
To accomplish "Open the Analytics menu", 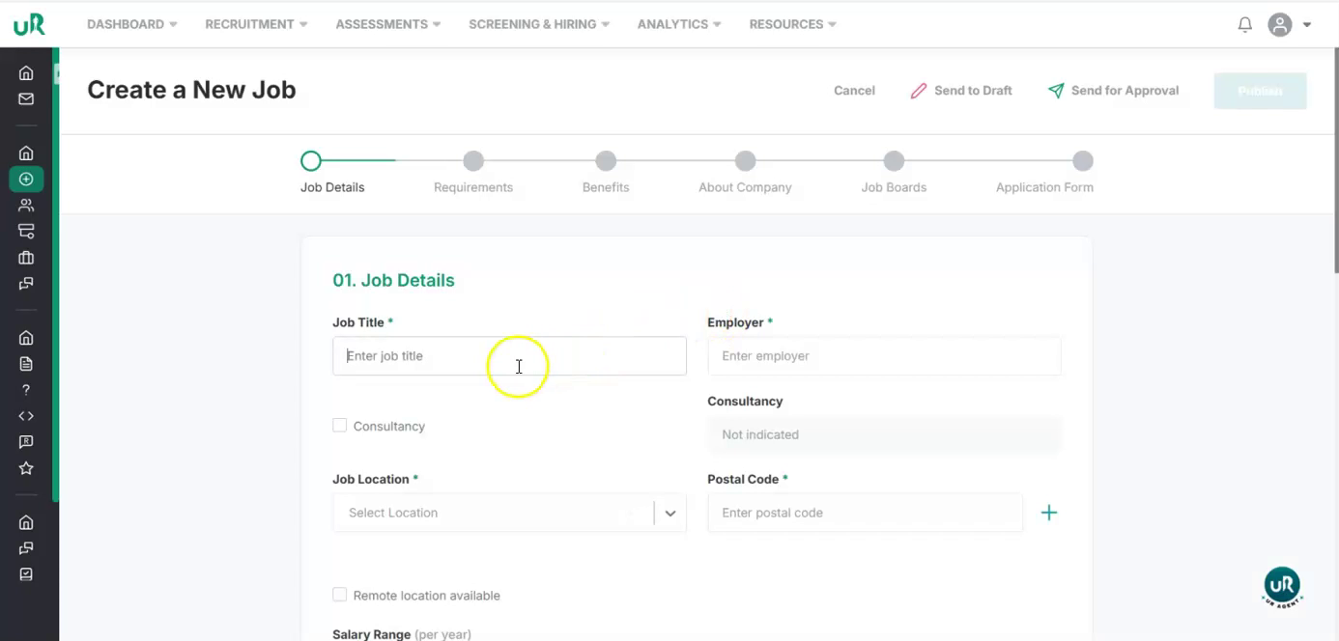I will (x=678, y=24).
